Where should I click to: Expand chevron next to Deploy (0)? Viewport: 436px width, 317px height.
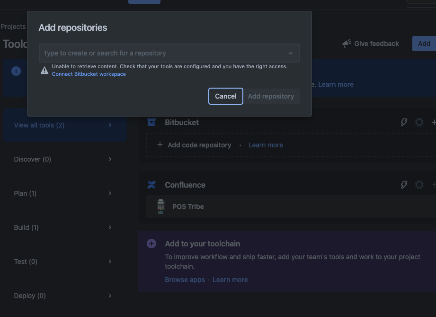coord(110,296)
